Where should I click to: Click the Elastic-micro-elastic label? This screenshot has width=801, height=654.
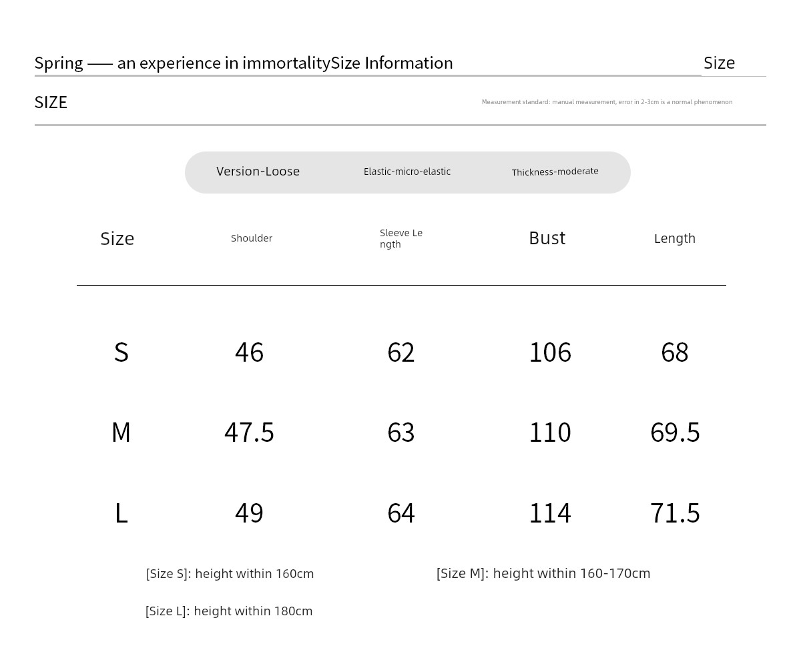pyautogui.click(x=407, y=172)
